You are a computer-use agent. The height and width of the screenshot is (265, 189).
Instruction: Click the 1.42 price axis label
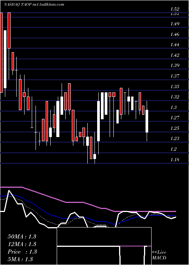pyautogui.click(x=175, y=55)
